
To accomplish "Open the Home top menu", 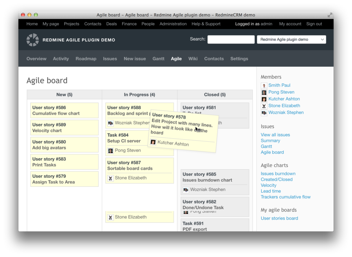I will coord(32,24).
